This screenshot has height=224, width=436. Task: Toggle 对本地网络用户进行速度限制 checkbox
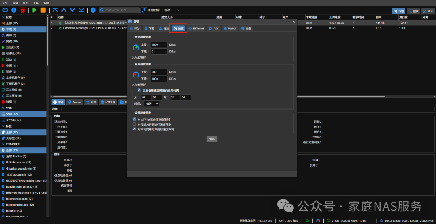[134, 129]
